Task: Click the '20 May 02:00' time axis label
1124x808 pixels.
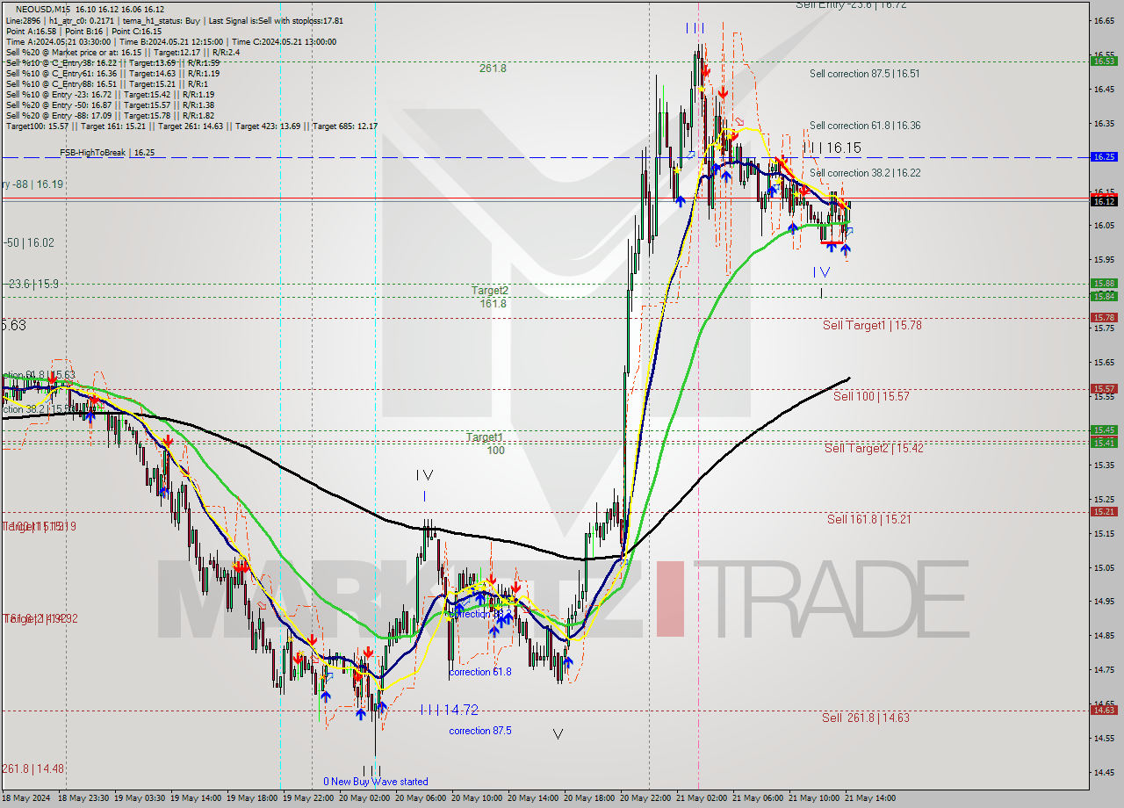Action: tap(364, 798)
